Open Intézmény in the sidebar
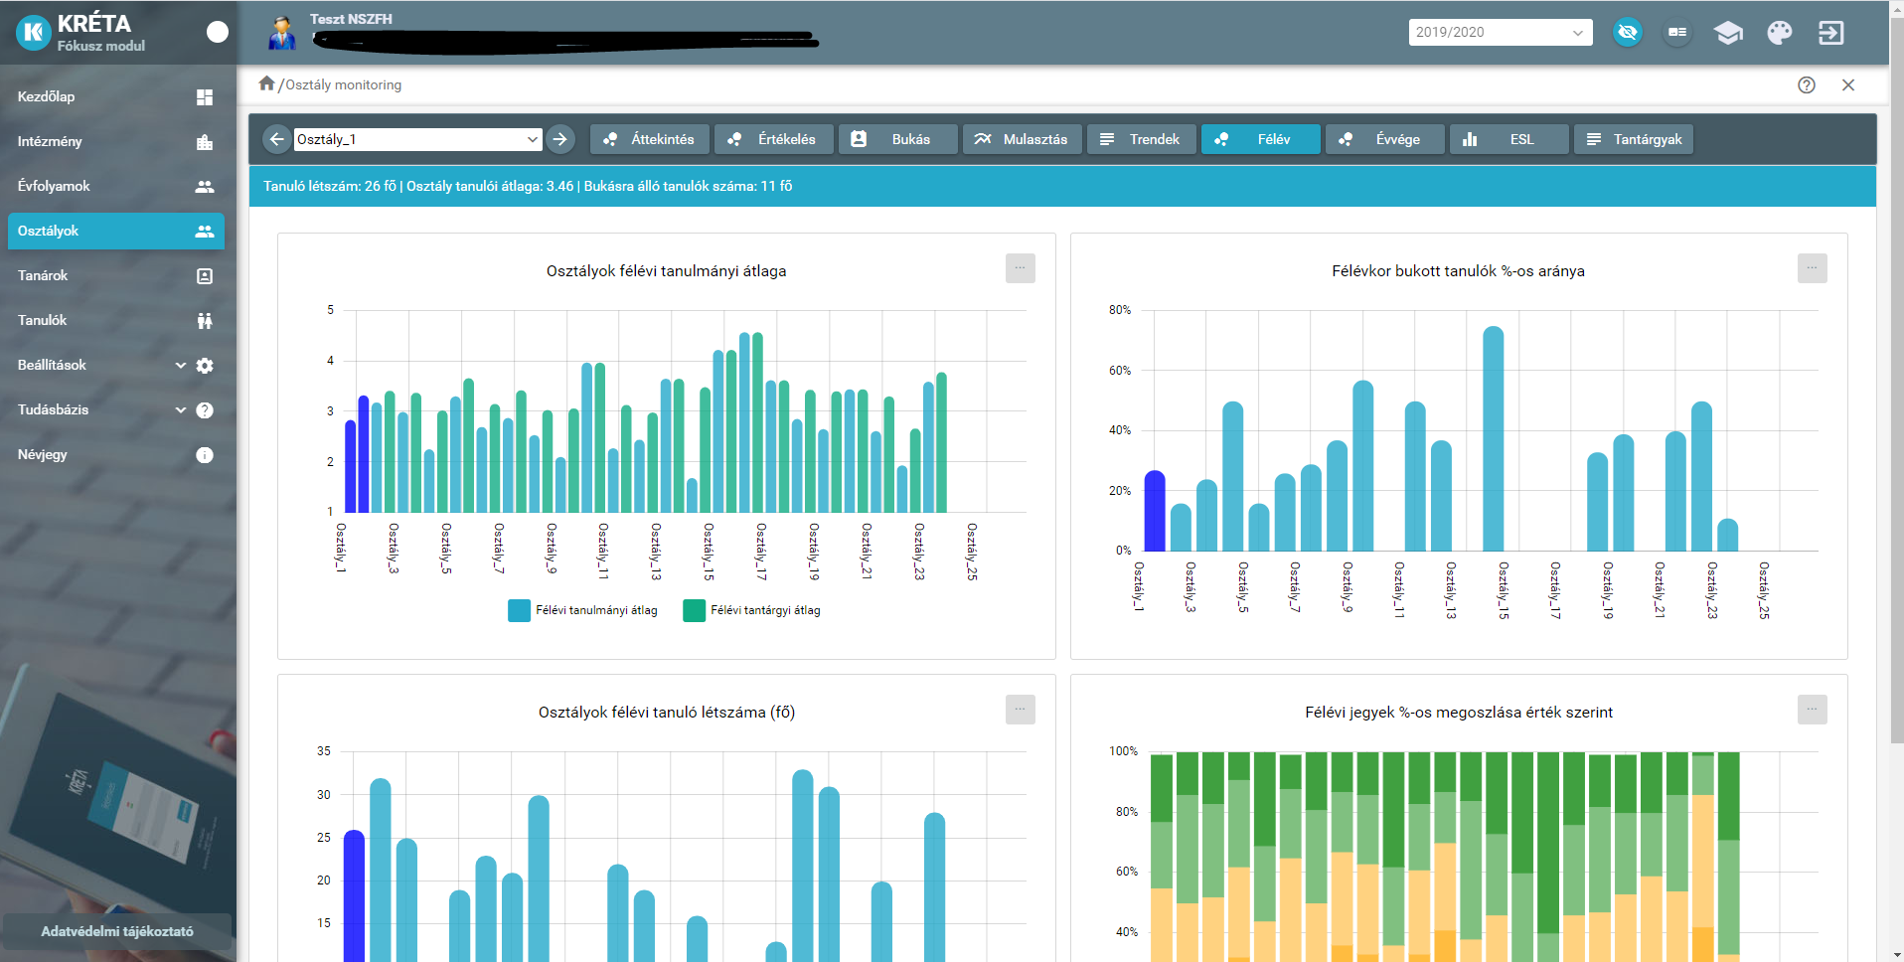The image size is (1904, 962). pos(116,141)
